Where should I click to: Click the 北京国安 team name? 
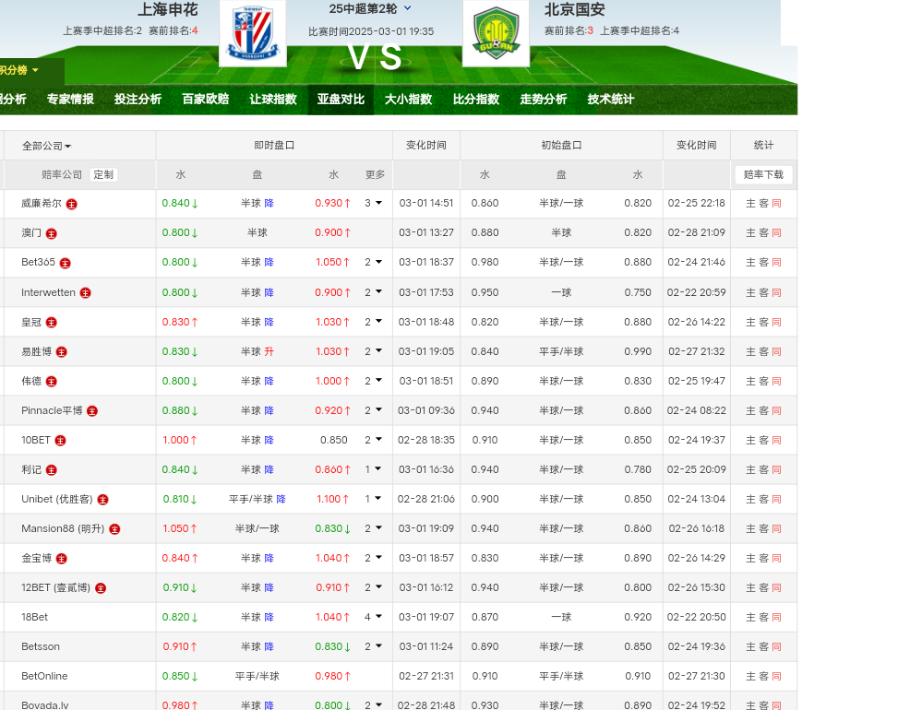574,9
